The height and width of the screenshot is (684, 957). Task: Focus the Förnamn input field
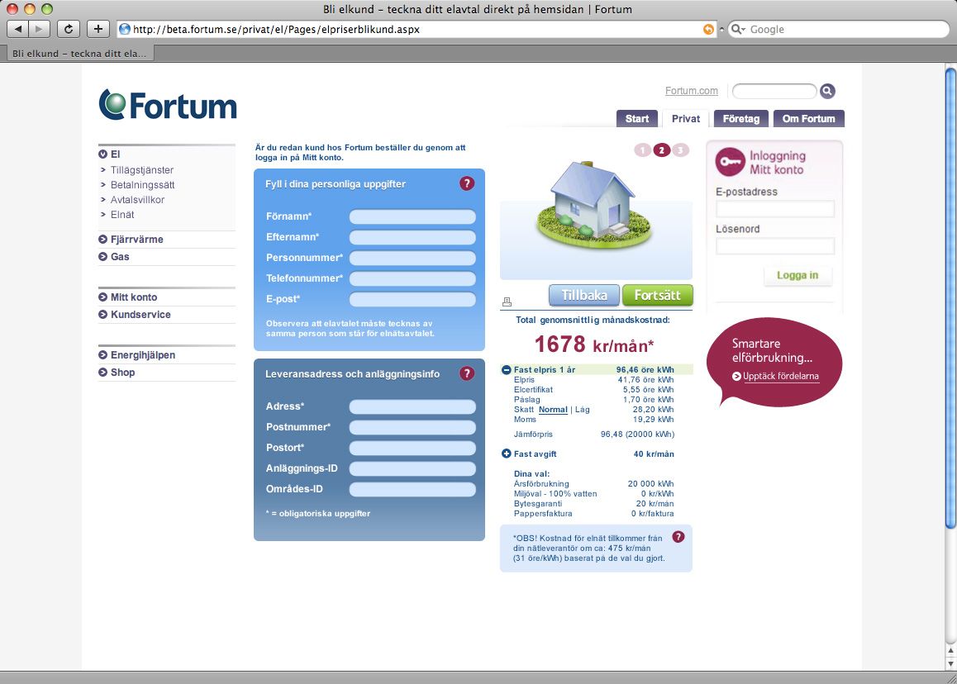point(412,216)
